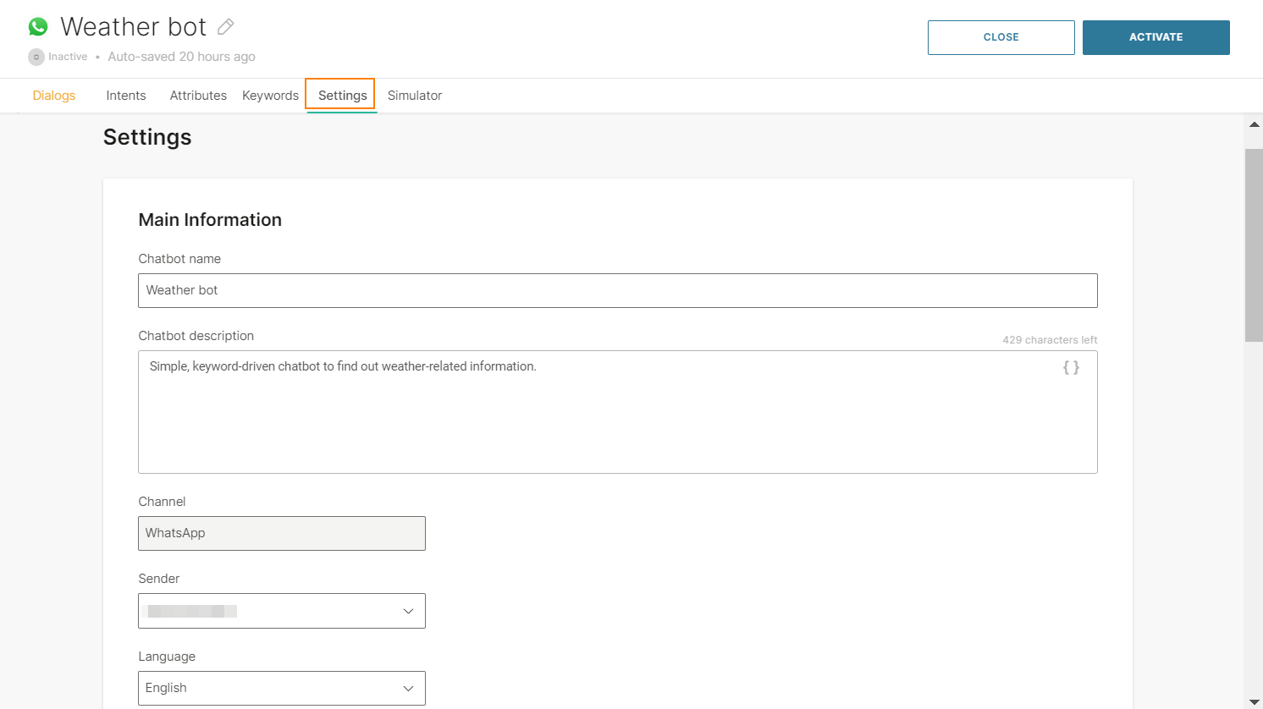Click the Sender dropdown chevron arrow

(408, 611)
